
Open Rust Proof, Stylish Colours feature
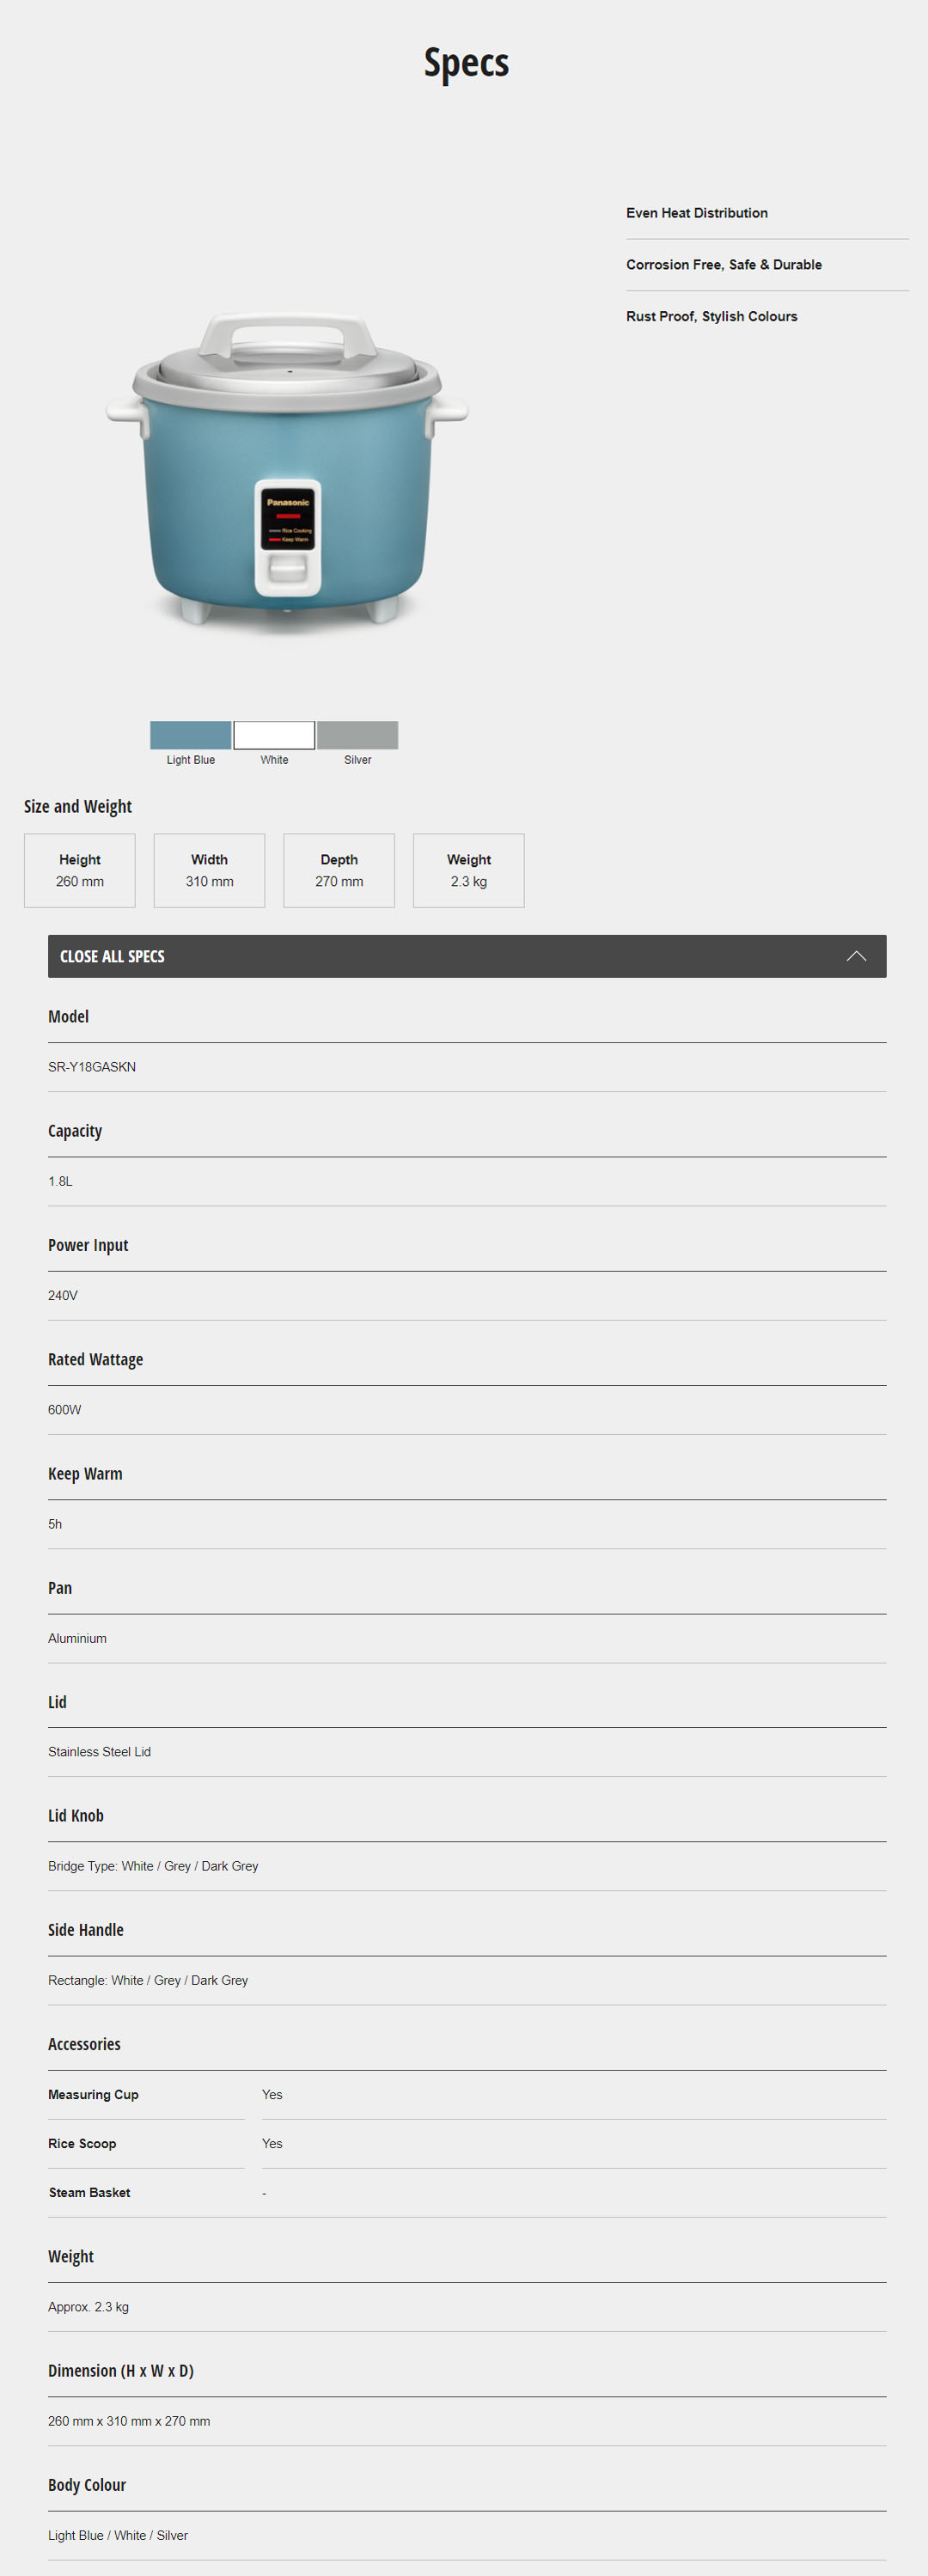point(712,317)
